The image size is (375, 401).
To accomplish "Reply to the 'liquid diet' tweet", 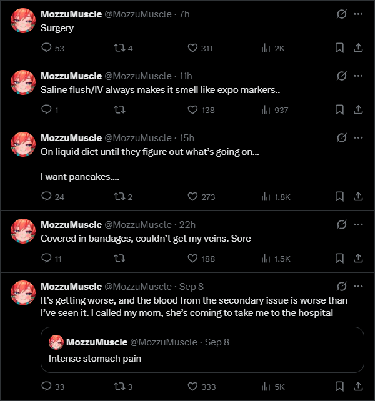I will pos(52,196).
